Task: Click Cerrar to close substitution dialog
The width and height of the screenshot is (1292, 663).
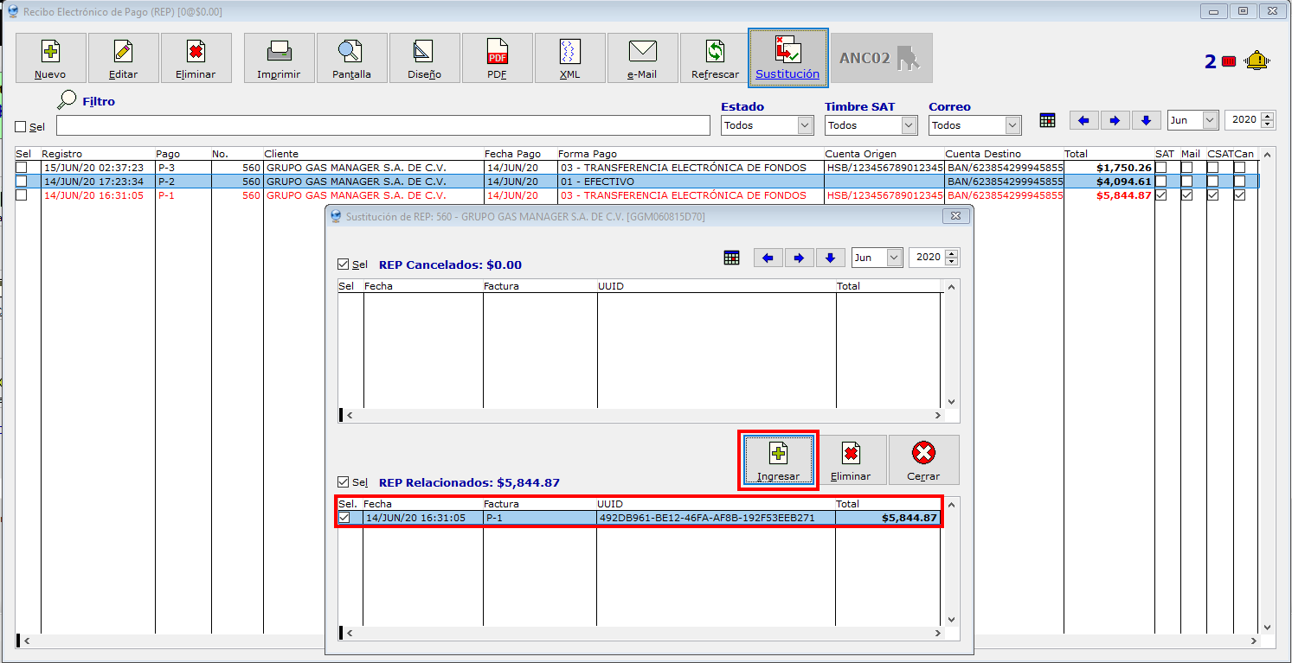Action: click(923, 460)
